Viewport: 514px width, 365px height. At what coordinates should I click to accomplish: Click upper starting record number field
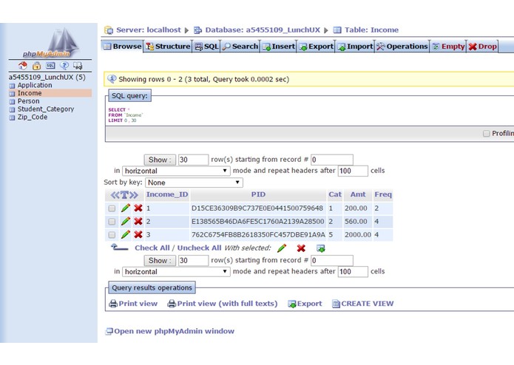(332, 160)
